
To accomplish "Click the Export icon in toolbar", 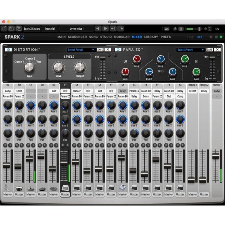I will [121, 28].
